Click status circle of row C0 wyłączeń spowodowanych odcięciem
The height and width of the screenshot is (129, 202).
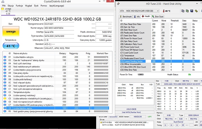tap(5, 86)
